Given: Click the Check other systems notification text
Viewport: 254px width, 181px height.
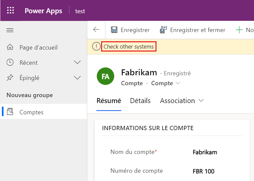Looking at the screenshot, I should [128, 47].
